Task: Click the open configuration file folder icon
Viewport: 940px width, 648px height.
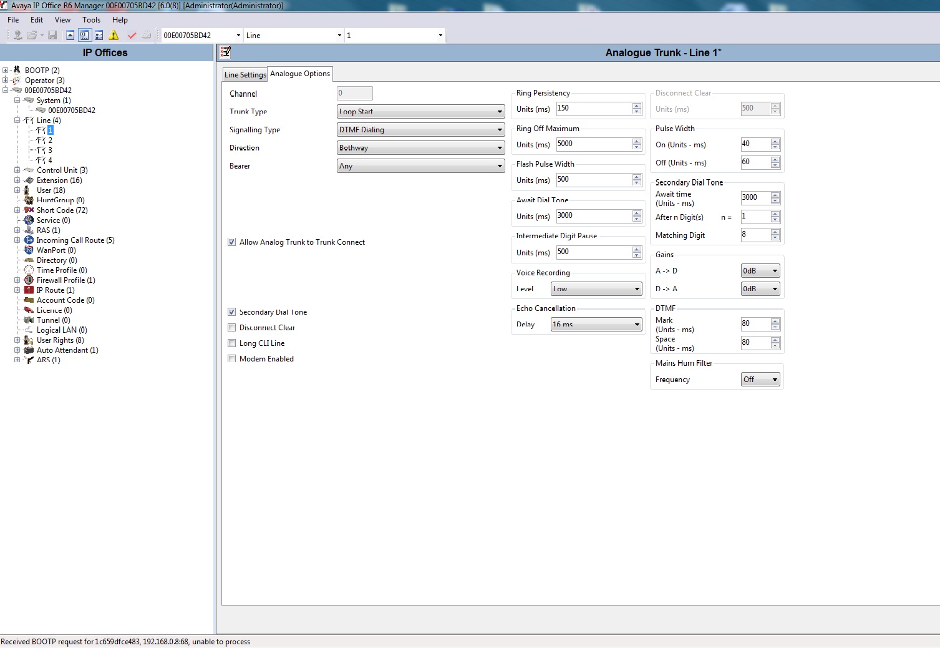Action: (32, 36)
